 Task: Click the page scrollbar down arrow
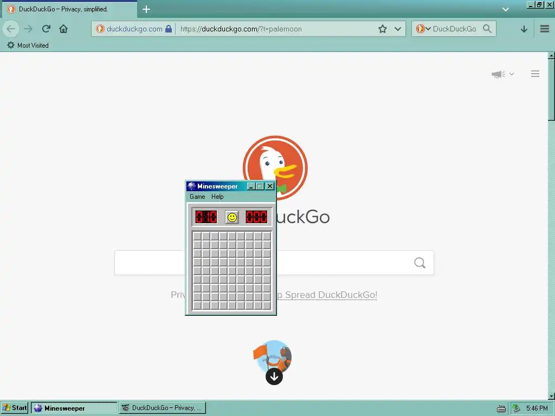(x=551, y=396)
